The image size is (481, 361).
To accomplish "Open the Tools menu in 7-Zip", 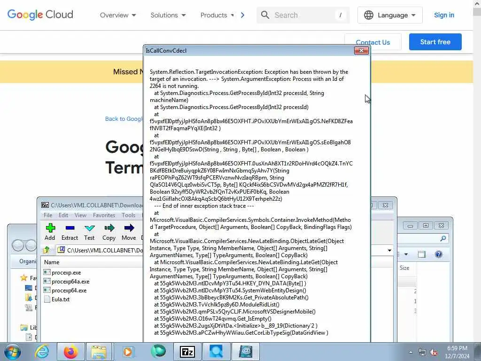I will point(128,215).
